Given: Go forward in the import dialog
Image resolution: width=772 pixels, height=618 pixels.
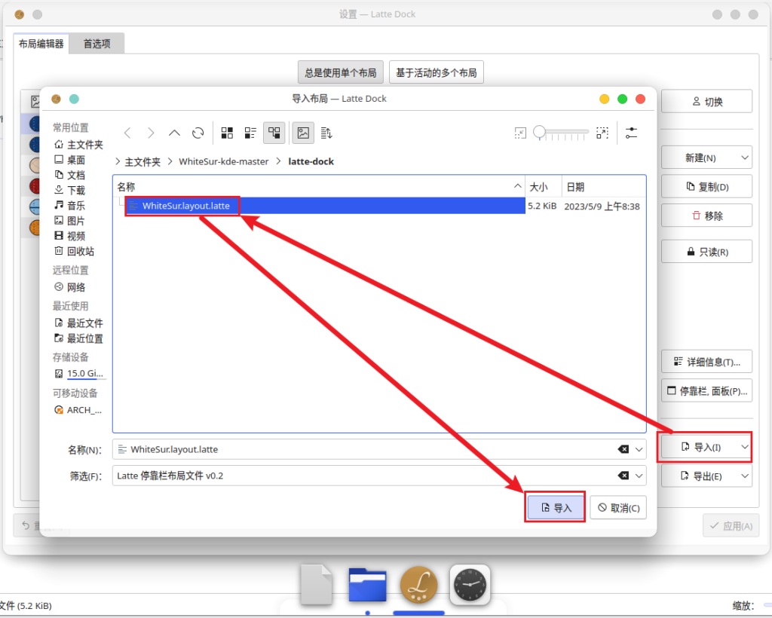Looking at the screenshot, I should pos(151,133).
